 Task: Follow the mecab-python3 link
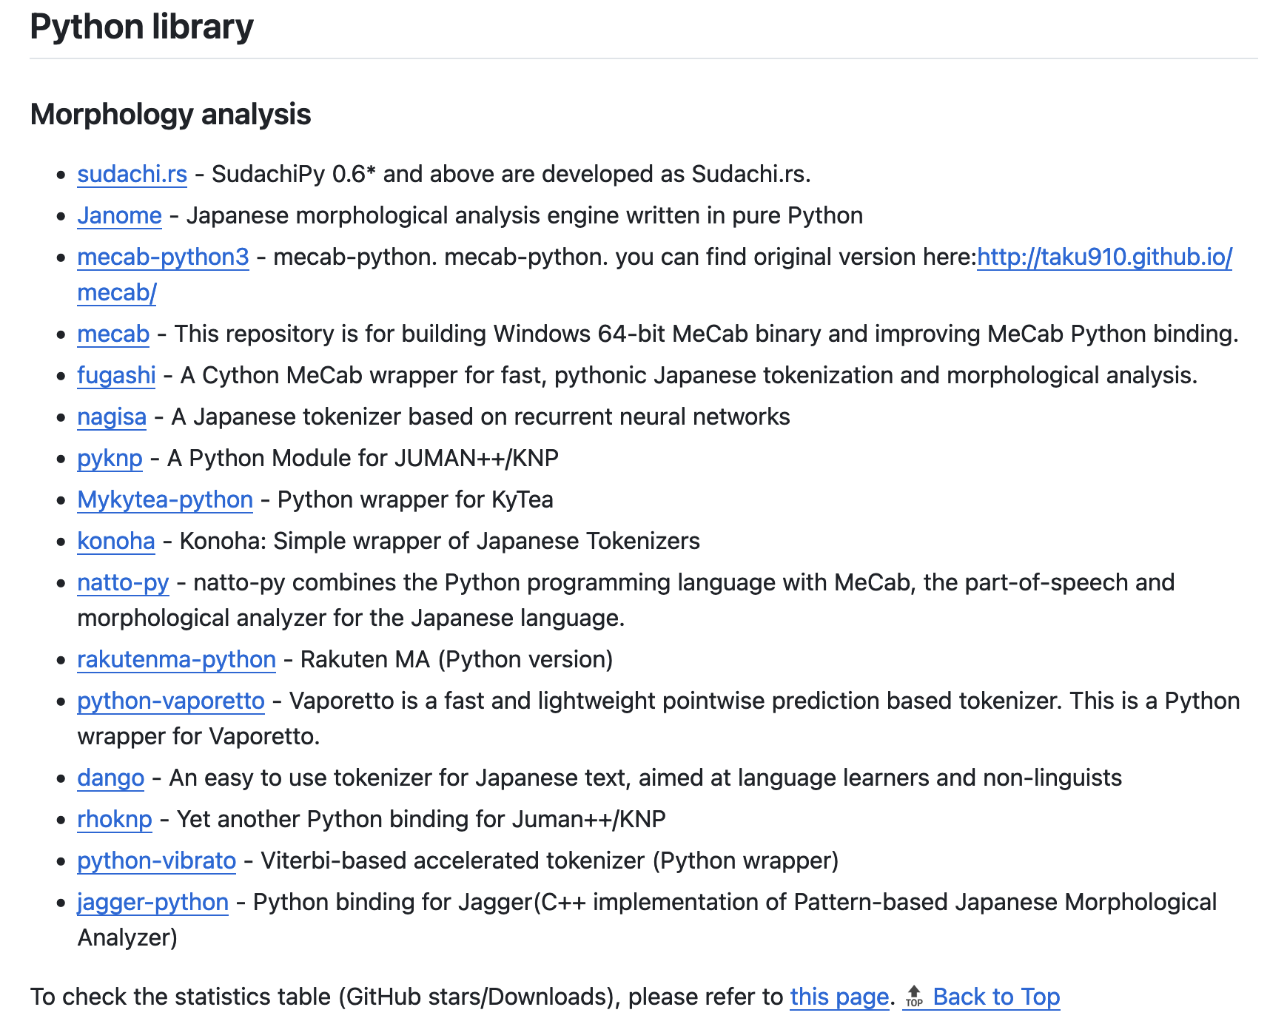pos(163,257)
